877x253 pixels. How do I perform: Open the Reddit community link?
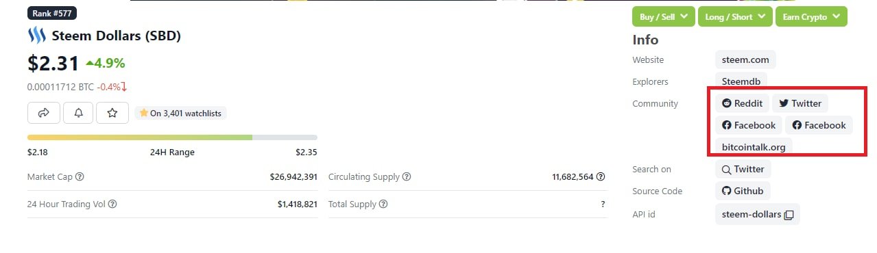[742, 103]
